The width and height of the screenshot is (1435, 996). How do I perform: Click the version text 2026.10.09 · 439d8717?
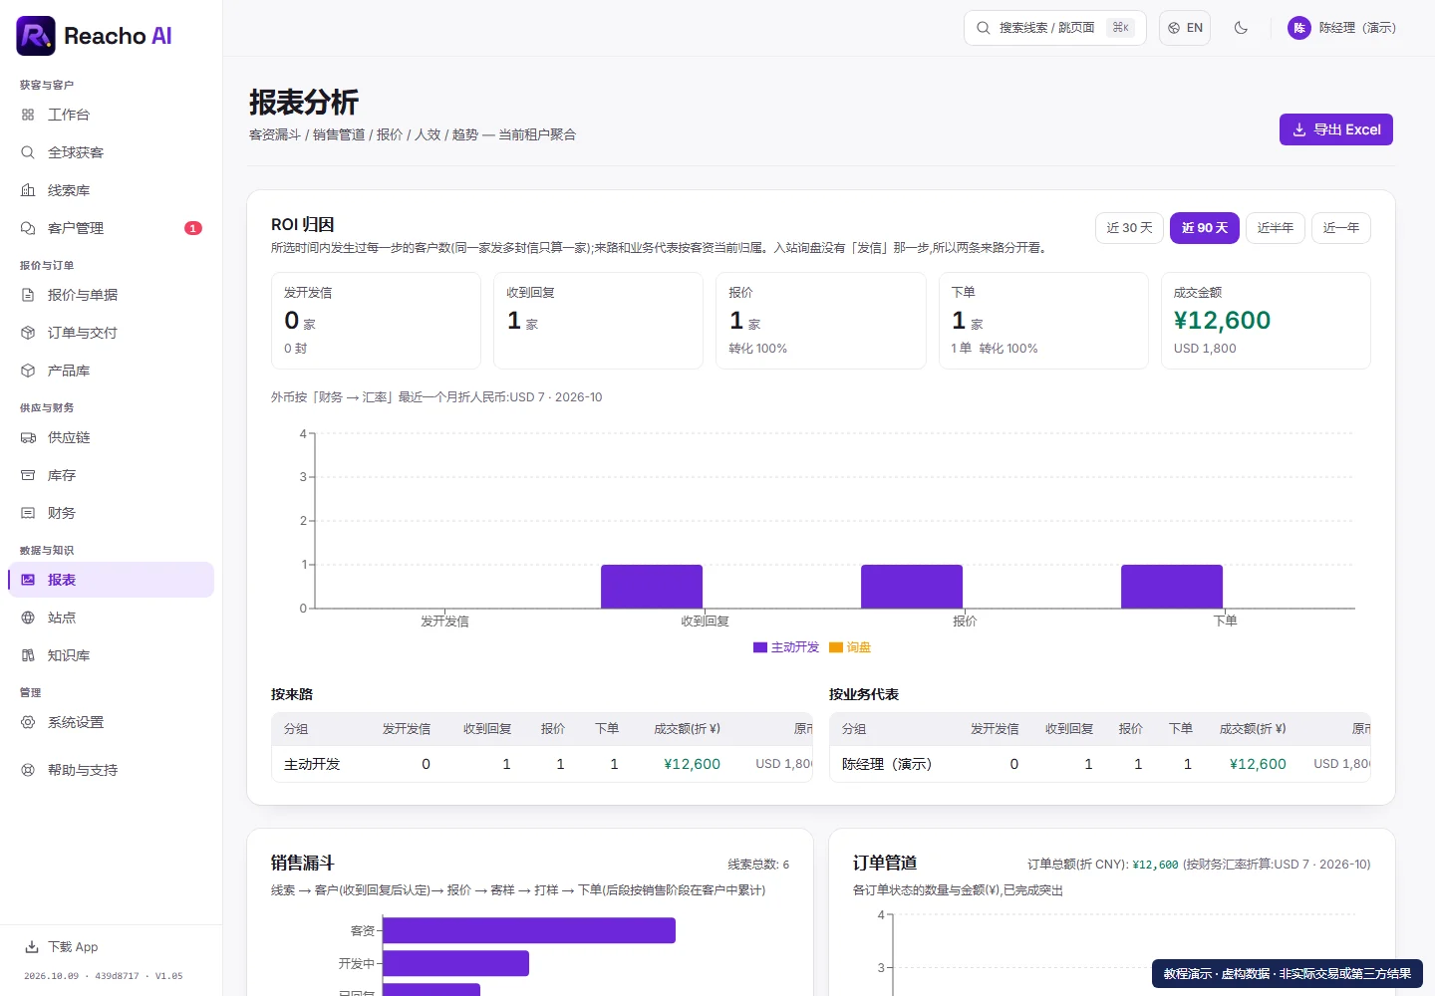pyautogui.click(x=104, y=976)
